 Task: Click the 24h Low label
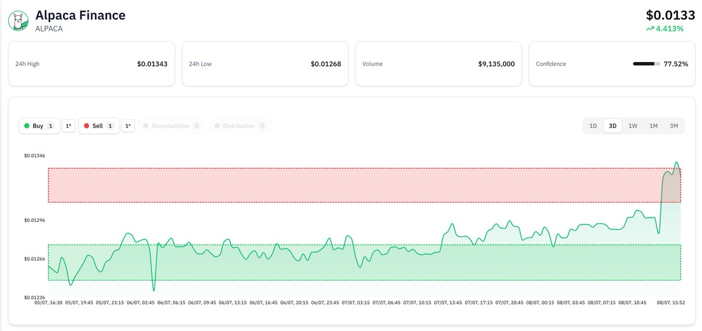[x=201, y=64]
